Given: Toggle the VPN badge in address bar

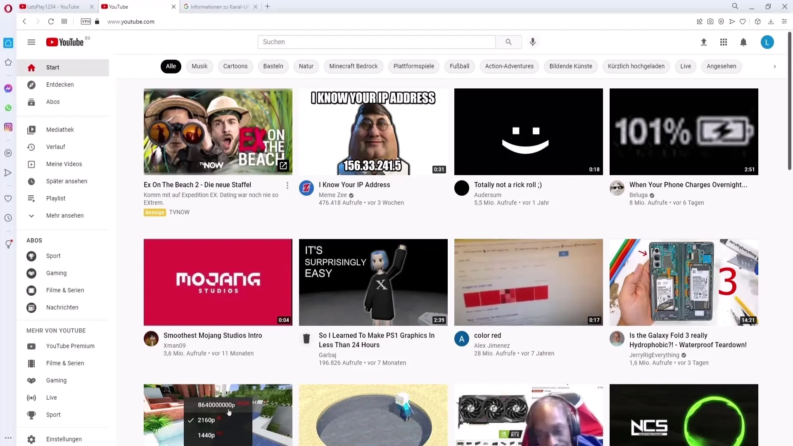Looking at the screenshot, I should 86,21.
